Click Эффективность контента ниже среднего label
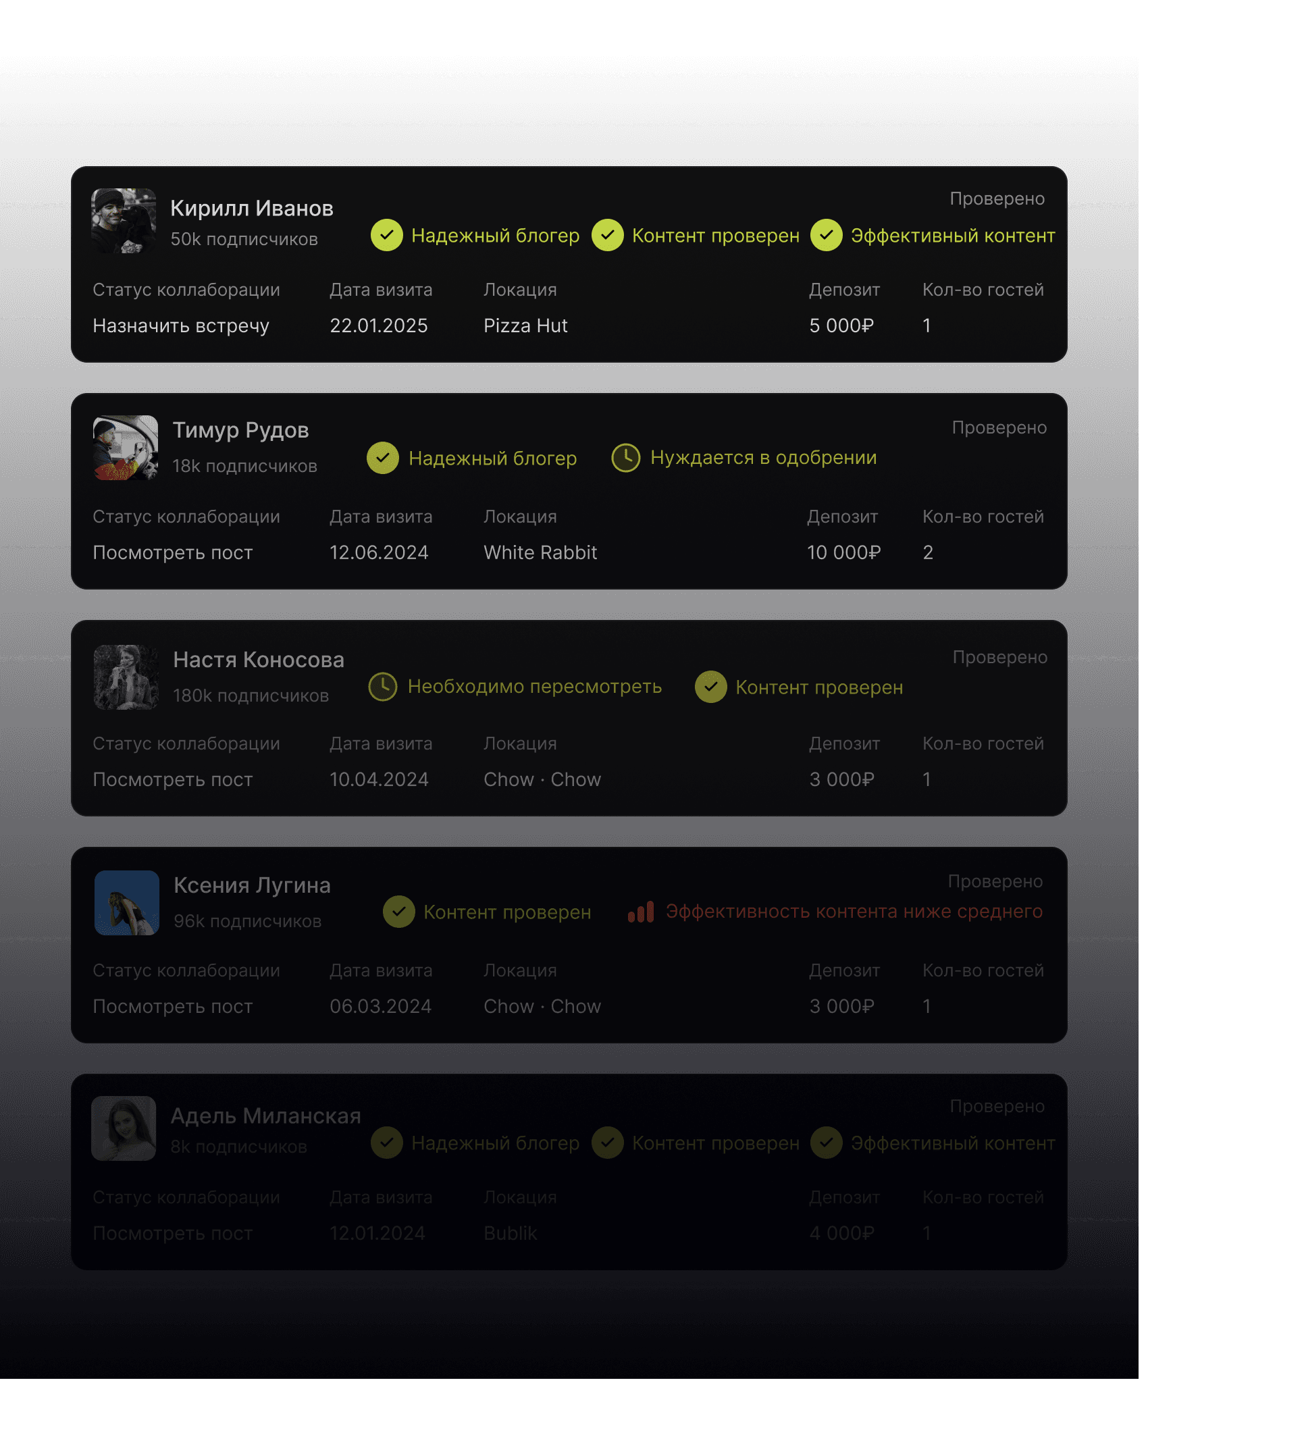 point(854,912)
